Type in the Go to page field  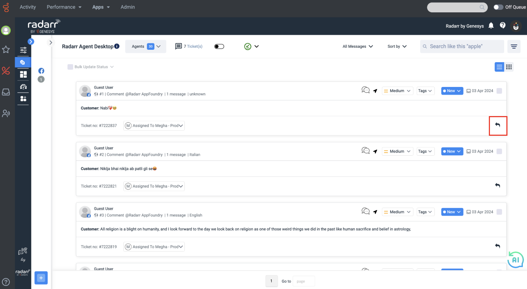click(x=303, y=281)
